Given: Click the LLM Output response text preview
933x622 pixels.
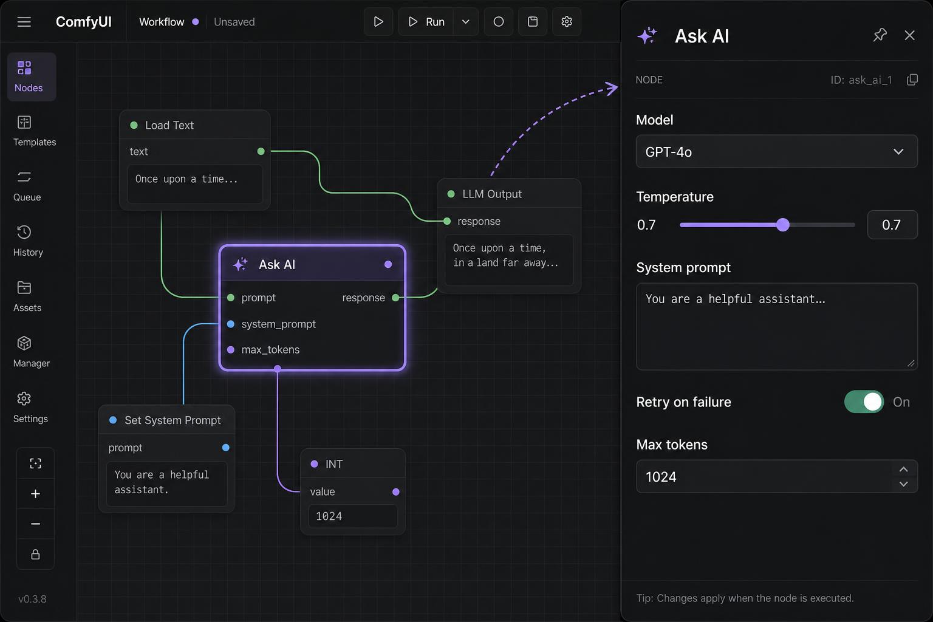Looking at the screenshot, I should (x=509, y=259).
